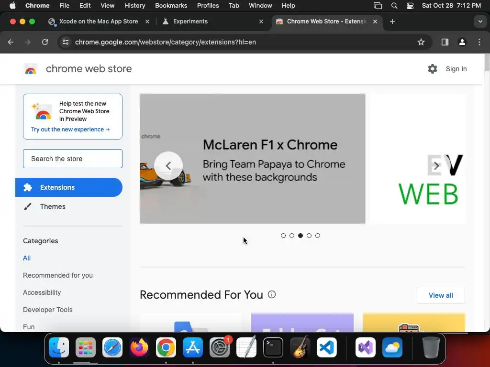Choose the Developer Tools category
The image size is (490, 367).
tap(48, 310)
